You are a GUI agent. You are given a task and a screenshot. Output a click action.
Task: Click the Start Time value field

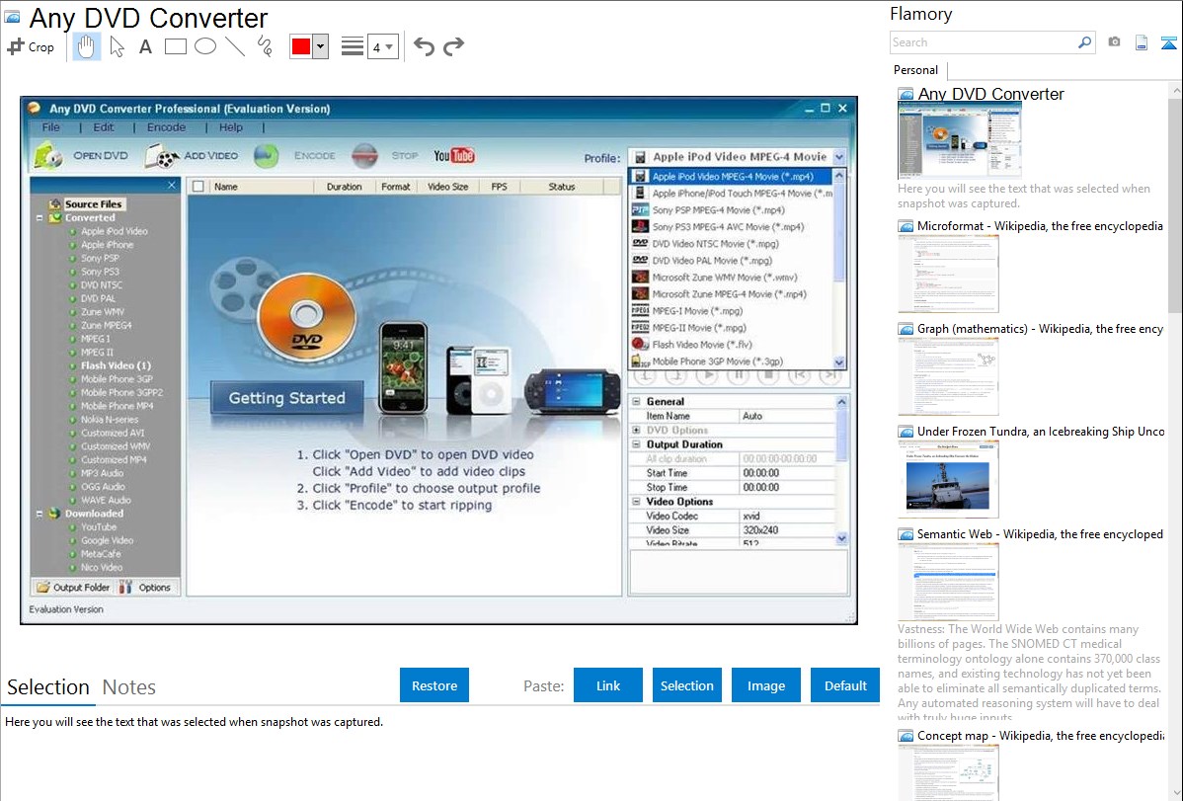(787, 473)
